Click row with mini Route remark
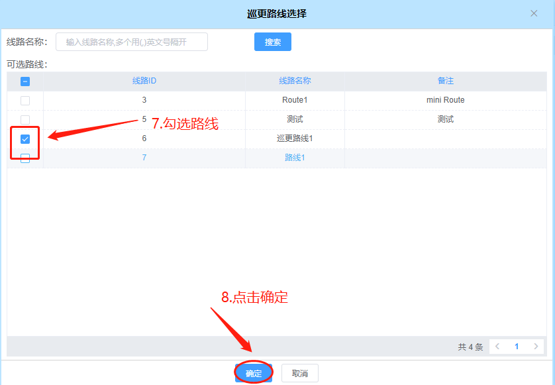The width and height of the screenshot is (555, 385). point(445,100)
